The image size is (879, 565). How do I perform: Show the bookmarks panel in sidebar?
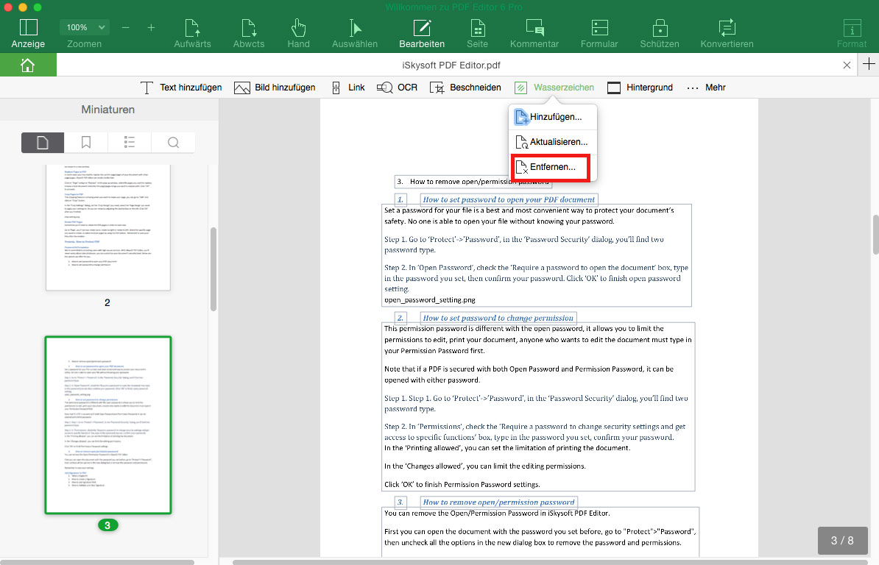[86, 142]
